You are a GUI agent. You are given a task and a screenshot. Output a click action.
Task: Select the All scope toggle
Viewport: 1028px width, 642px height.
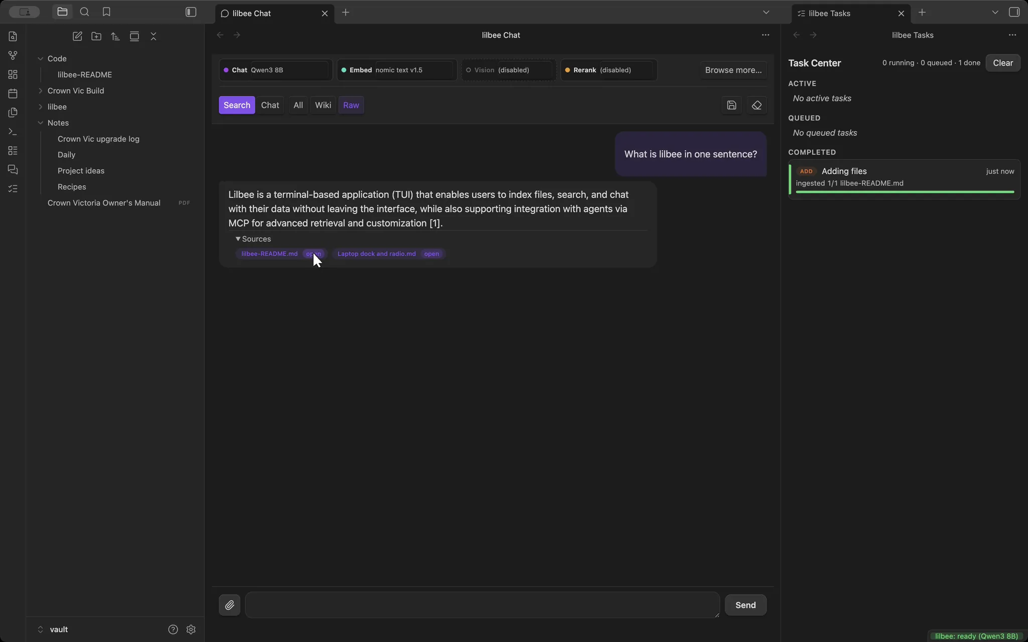tap(298, 105)
